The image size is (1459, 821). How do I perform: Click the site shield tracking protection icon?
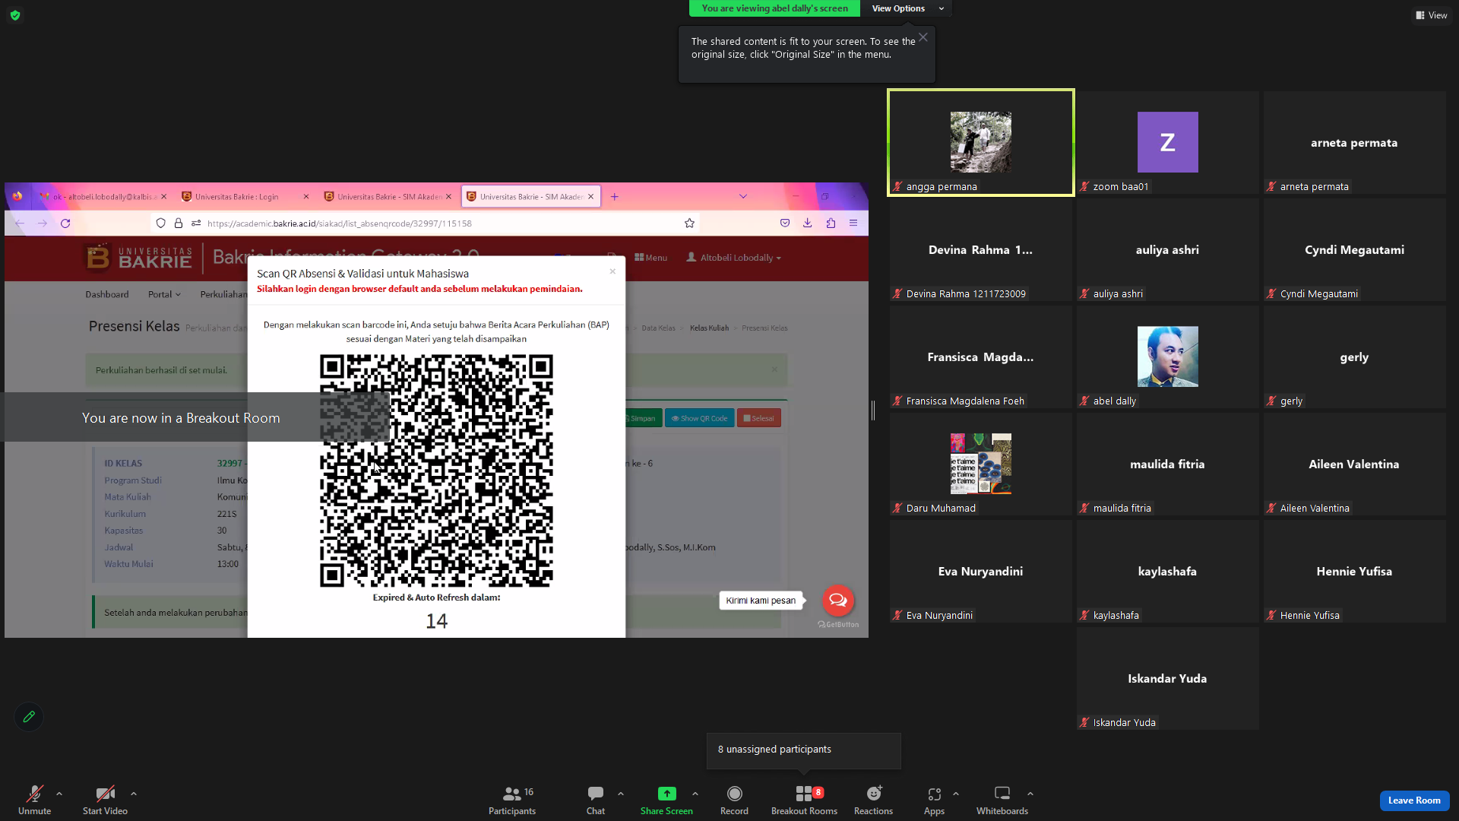(160, 223)
